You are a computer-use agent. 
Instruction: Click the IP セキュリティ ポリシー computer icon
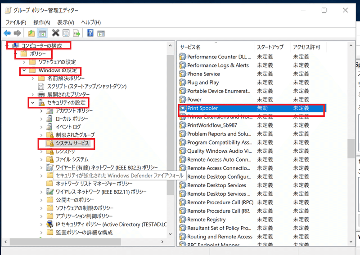click(50, 224)
